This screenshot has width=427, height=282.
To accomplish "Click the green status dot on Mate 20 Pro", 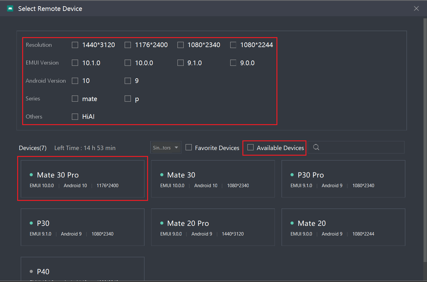I will (162, 223).
